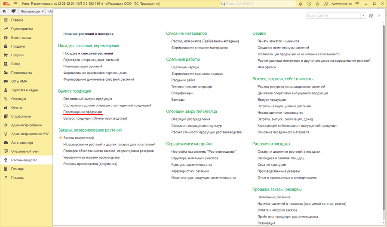Focus the global search Ctrl+Shift+F field
This screenshot has height=227, width=387.
(x=258, y=4)
